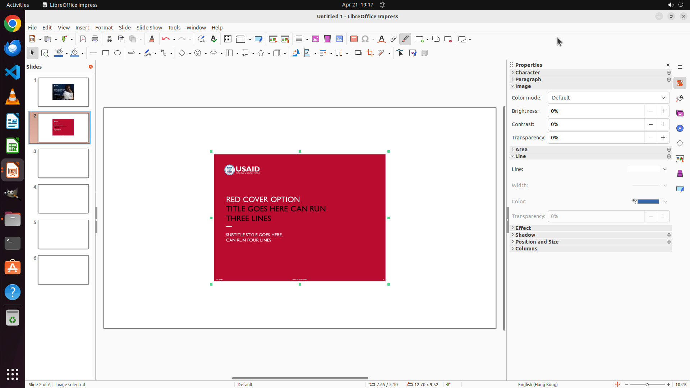This screenshot has height=388, width=690.
Task: Click the Insert Text Box icon
Action: 354,39
